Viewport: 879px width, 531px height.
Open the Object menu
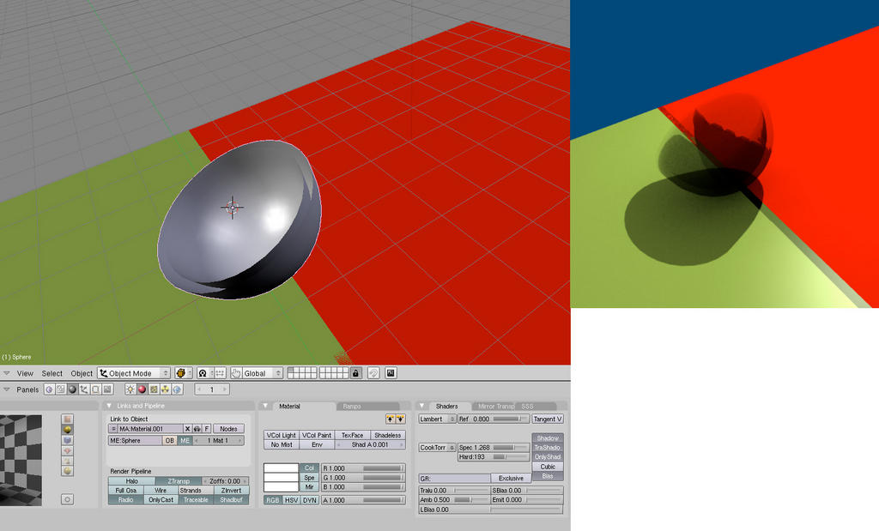tap(82, 373)
